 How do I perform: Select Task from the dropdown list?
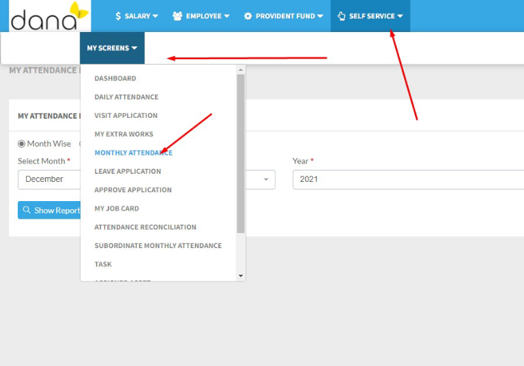(x=103, y=264)
